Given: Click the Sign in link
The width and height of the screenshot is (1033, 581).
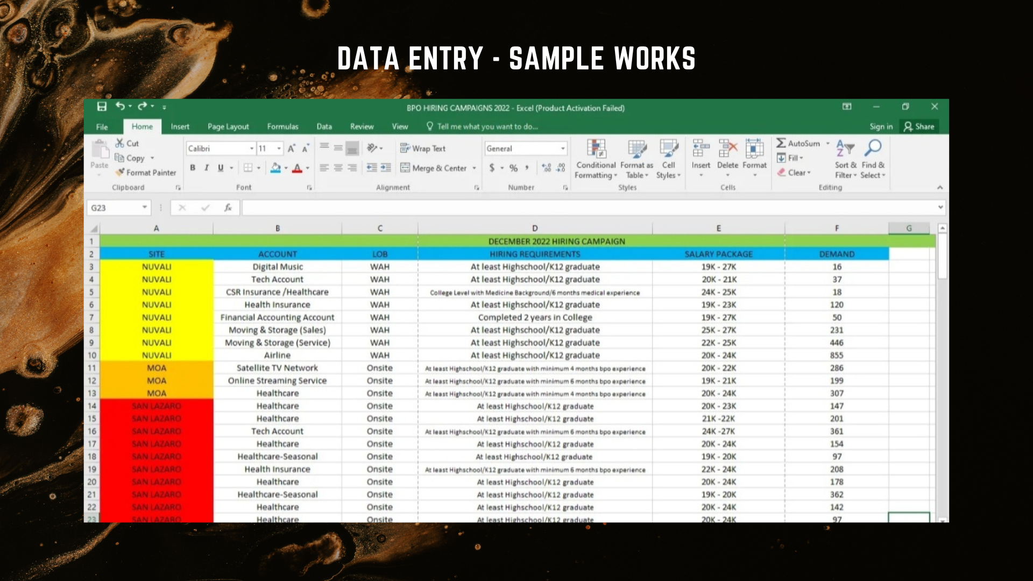Looking at the screenshot, I should (x=881, y=126).
